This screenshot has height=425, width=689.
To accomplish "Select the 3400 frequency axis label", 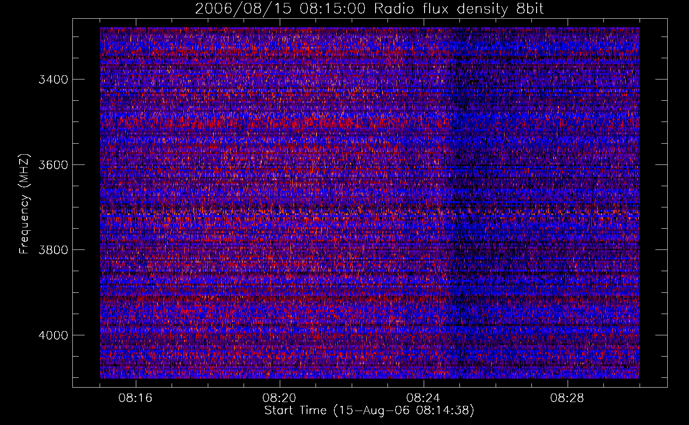I will (x=53, y=80).
